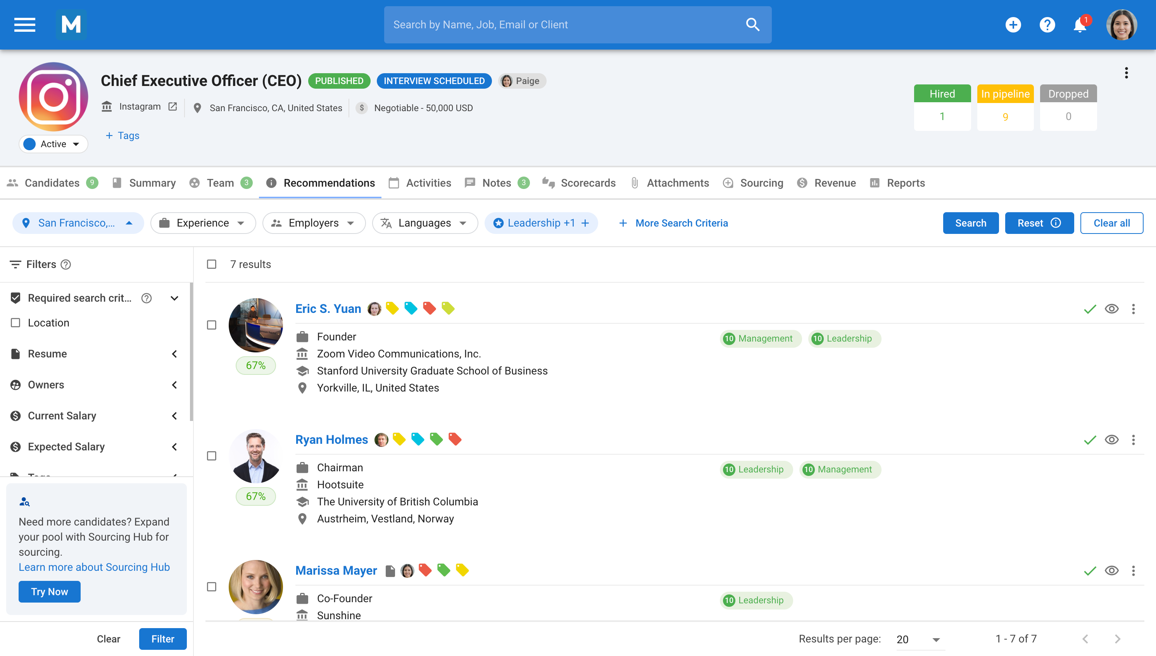Click the add new plus icon
Screen dimensions: 1156x656
click(x=1013, y=25)
